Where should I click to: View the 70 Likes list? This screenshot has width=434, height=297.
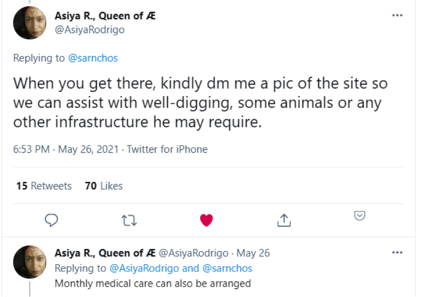104,186
